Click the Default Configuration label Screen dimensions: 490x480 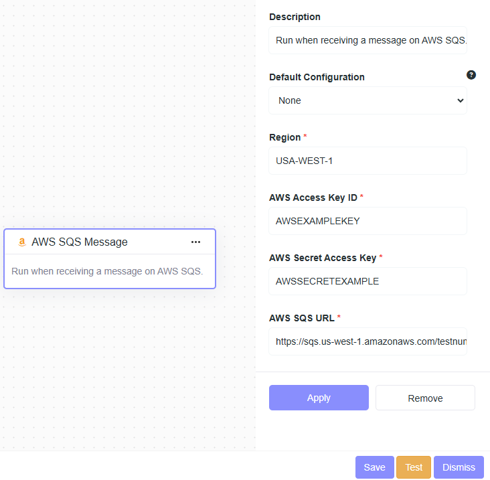(x=317, y=77)
